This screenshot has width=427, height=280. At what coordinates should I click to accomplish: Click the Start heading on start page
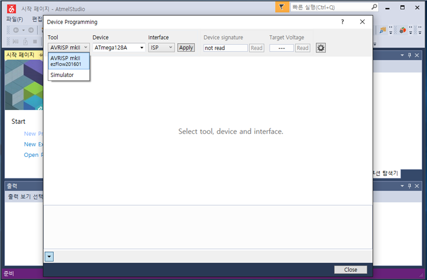coord(18,121)
